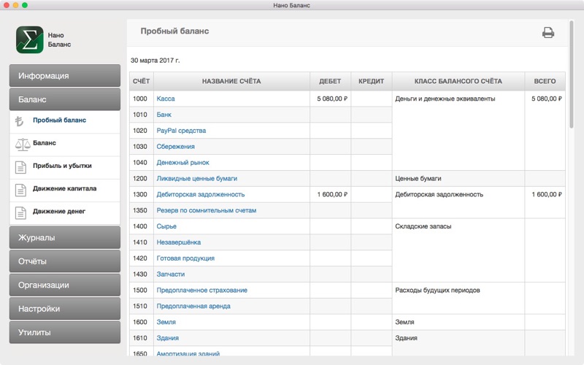The width and height of the screenshot is (584, 365).
Task: Click document icon beside Движение денег
Action: pos(21,212)
